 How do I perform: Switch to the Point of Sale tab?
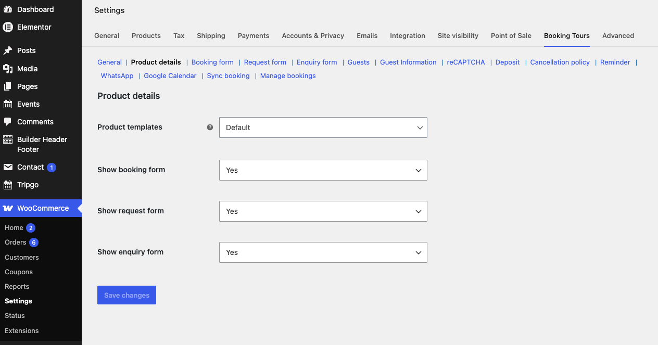coord(511,36)
